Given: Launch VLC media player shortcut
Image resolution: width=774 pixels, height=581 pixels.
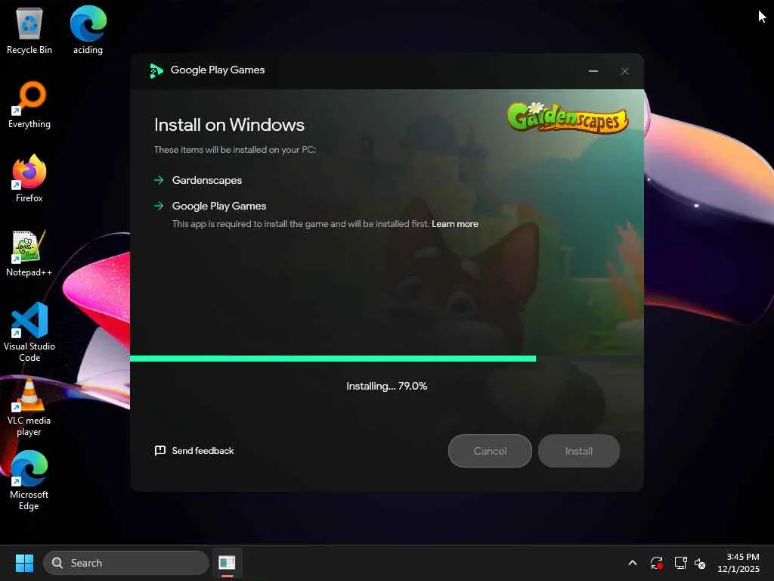Looking at the screenshot, I should pos(29,406).
